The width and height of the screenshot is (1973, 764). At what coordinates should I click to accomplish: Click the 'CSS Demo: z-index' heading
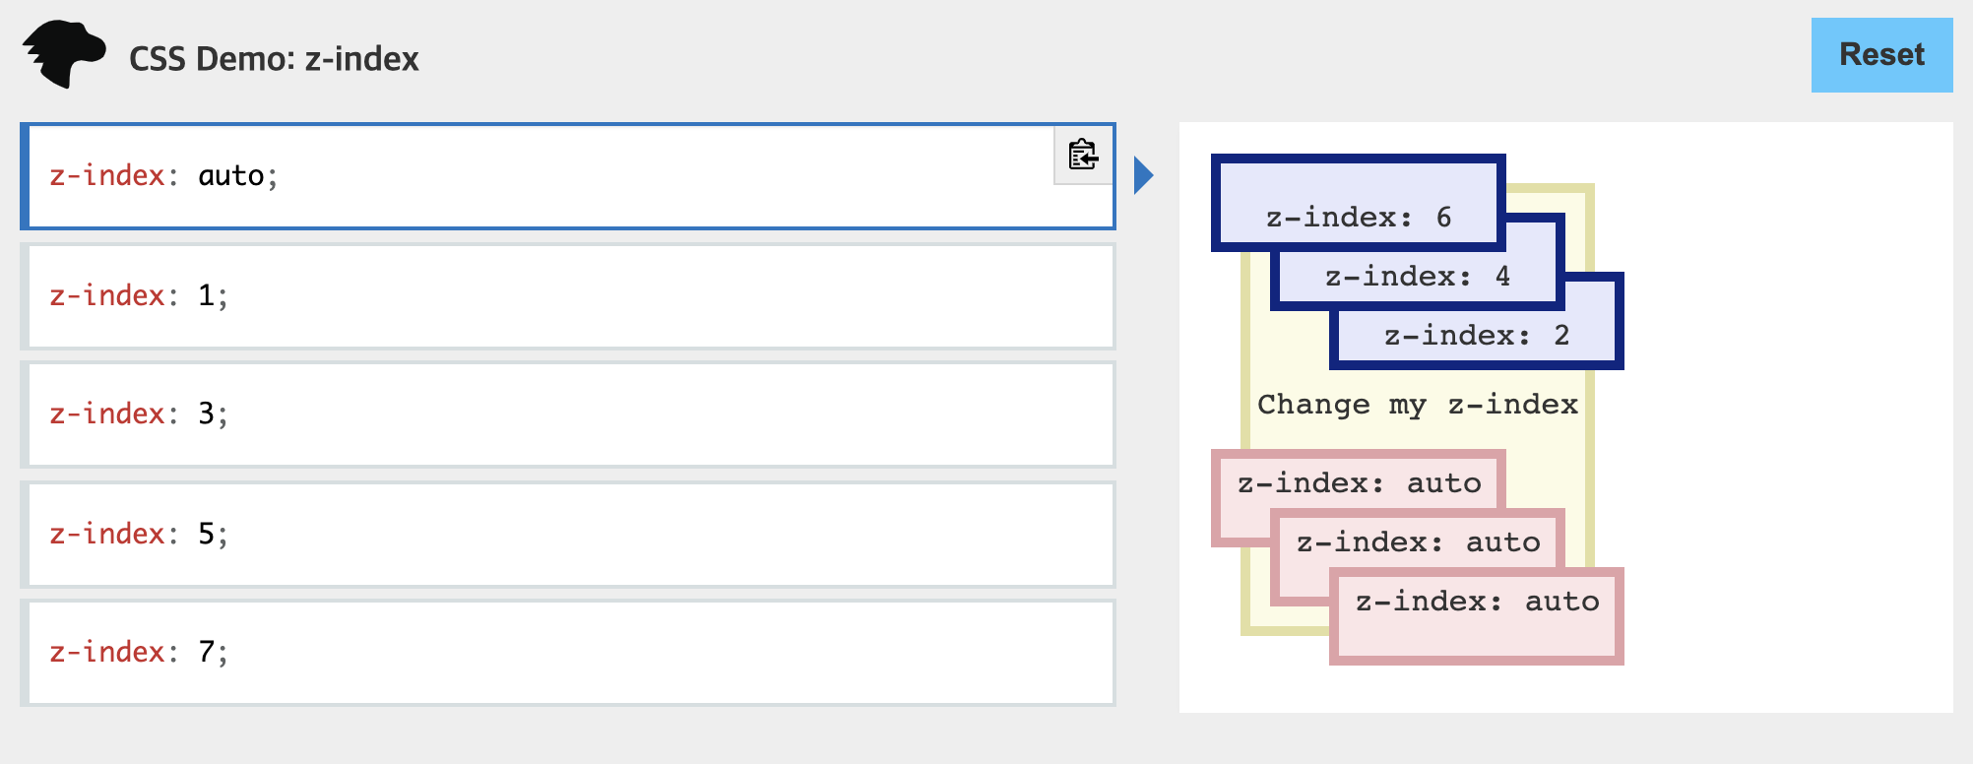click(x=274, y=59)
